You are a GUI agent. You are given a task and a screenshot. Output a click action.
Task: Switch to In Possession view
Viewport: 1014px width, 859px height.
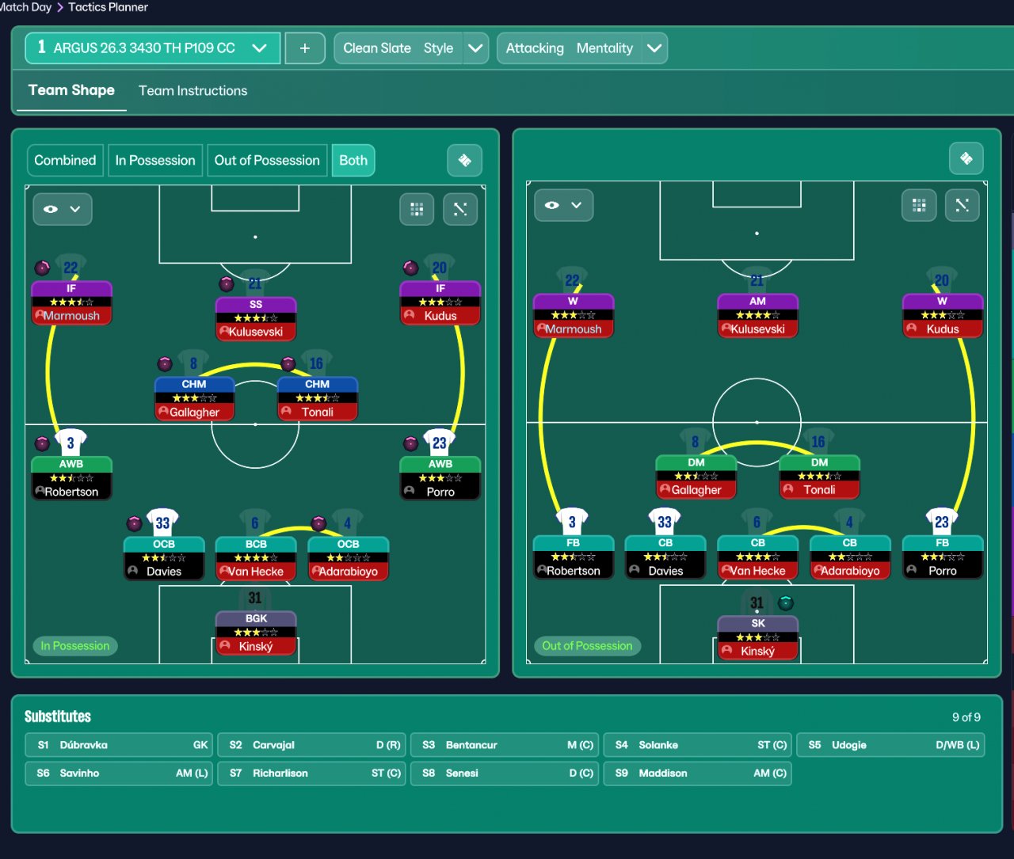tap(155, 160)
